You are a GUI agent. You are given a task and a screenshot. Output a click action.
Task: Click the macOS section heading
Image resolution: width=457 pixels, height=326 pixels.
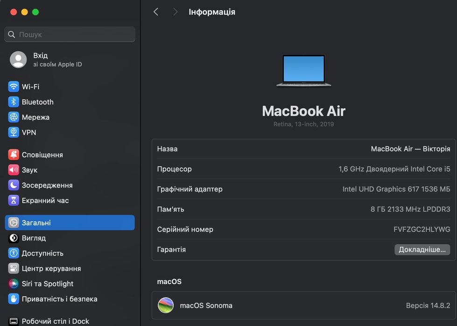click(x=169, y=281)
